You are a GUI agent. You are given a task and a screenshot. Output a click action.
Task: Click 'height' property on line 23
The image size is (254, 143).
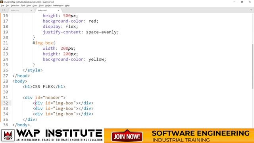click(50, 54)
